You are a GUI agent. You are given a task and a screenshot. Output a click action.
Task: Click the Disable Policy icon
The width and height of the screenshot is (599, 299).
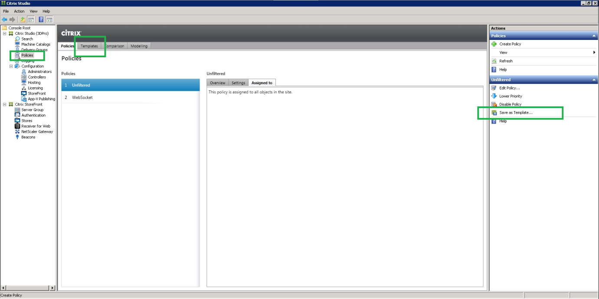point(494,105)
